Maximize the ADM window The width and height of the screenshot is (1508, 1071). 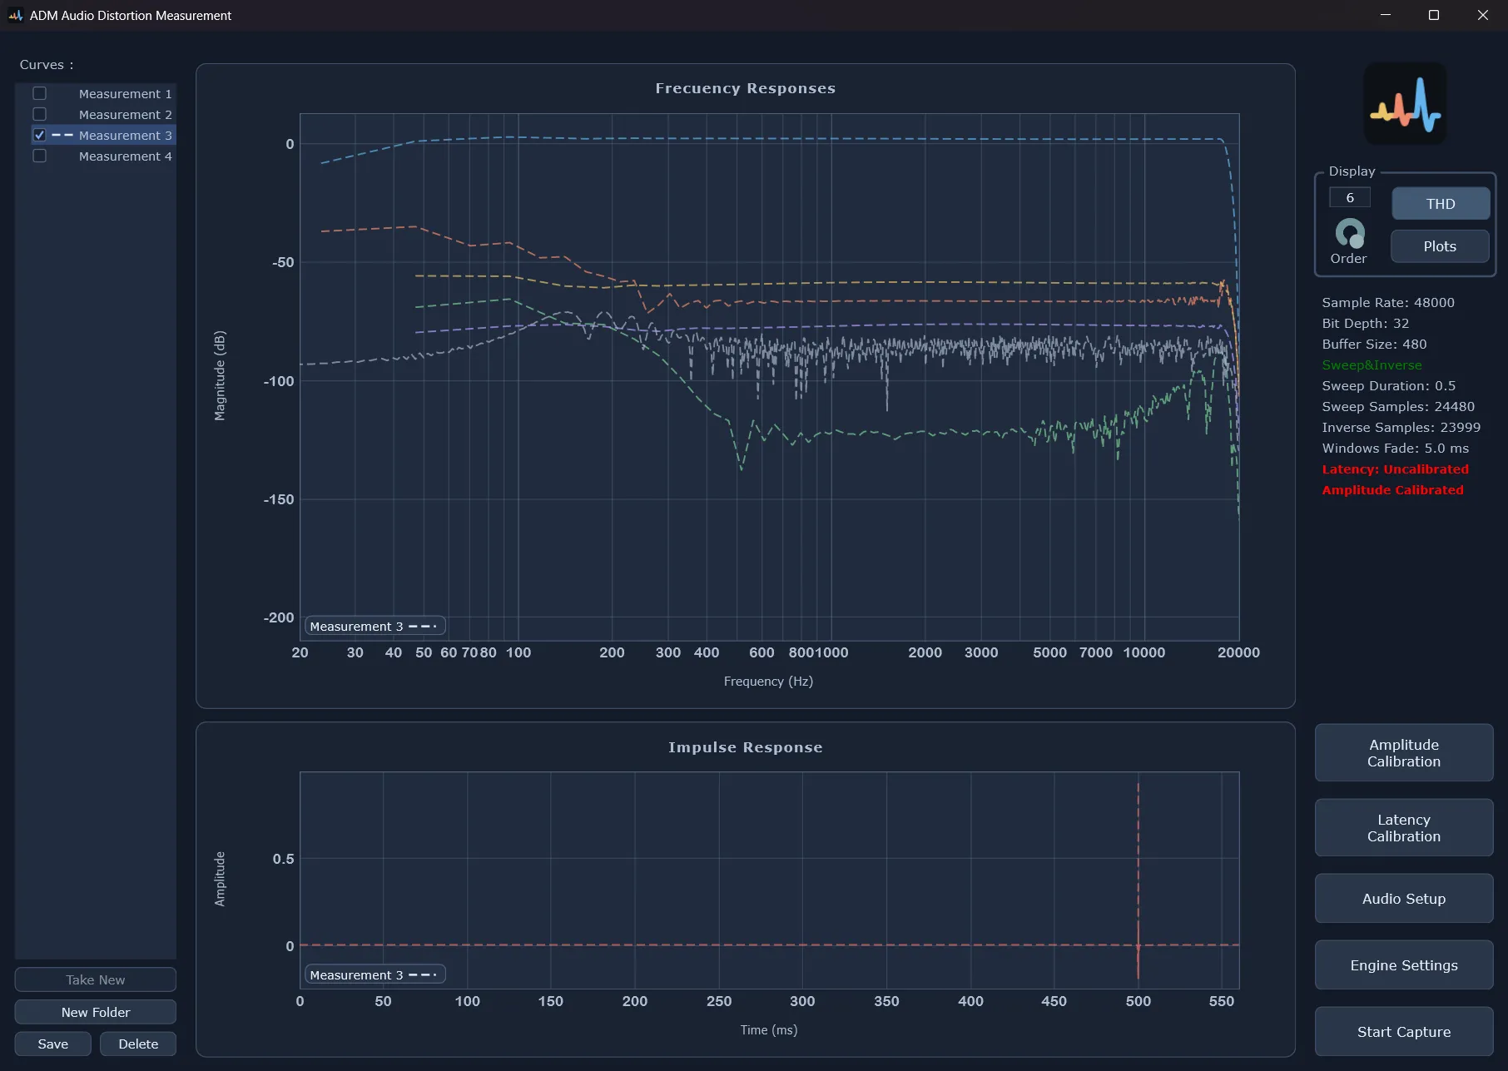pyautogui.click(x=1434, y=15)
